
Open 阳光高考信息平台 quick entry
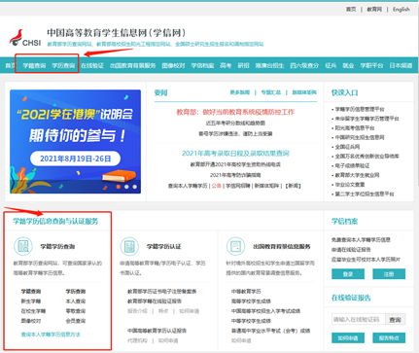[355, 128]
